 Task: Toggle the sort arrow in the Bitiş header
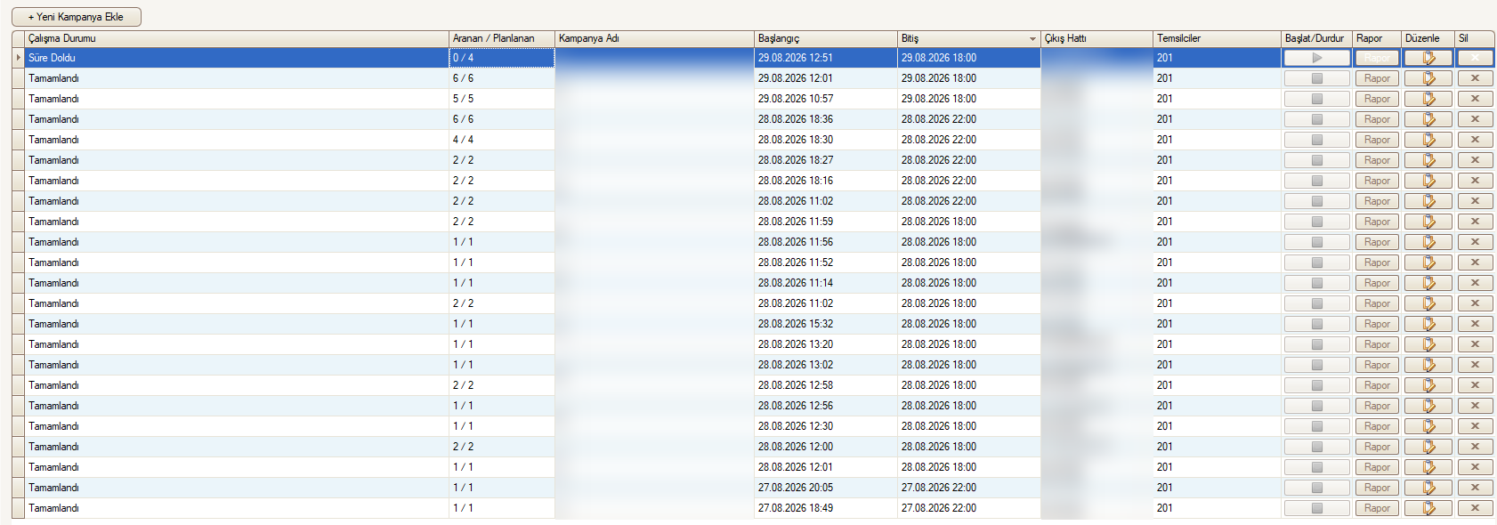1032,39
